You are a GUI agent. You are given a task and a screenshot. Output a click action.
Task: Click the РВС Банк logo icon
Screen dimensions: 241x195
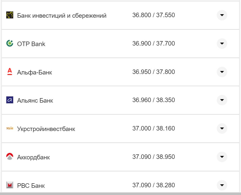tap(9, 185)
